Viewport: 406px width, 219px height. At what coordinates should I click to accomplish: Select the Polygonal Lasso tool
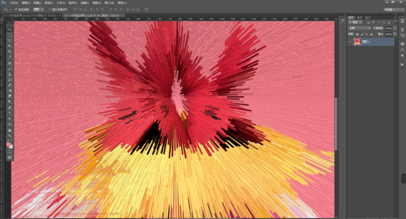click(x=10, y=41)
